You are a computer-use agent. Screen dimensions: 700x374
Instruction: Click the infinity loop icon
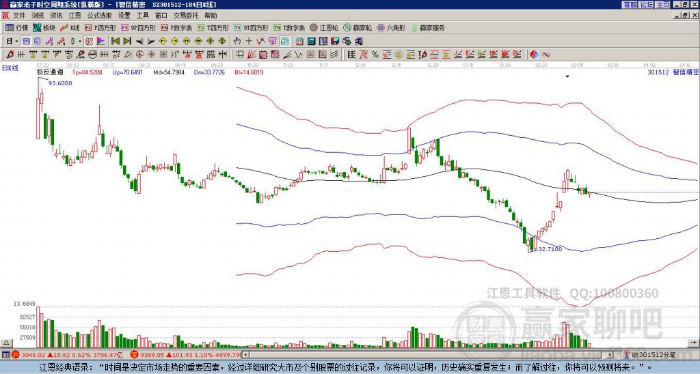coord(546,55)
